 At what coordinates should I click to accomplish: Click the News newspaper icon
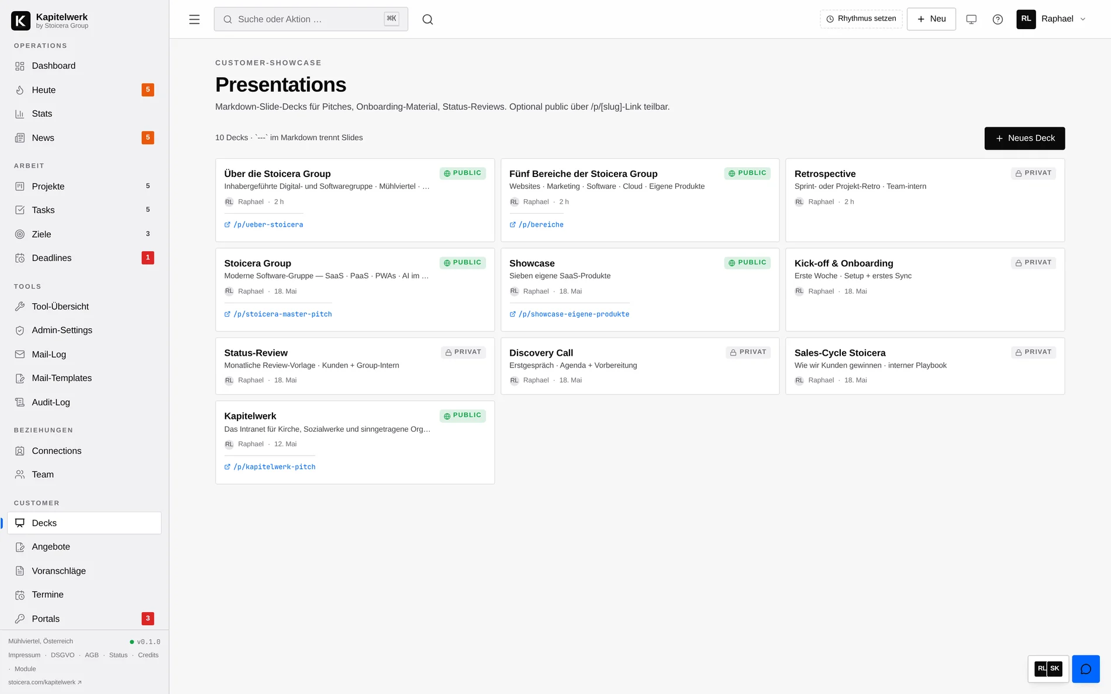(20, 138)
